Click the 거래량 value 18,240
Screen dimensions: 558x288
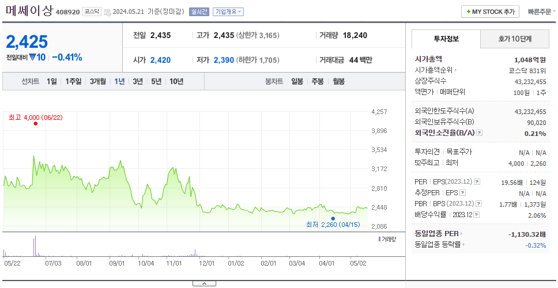(x=355, y=36)
